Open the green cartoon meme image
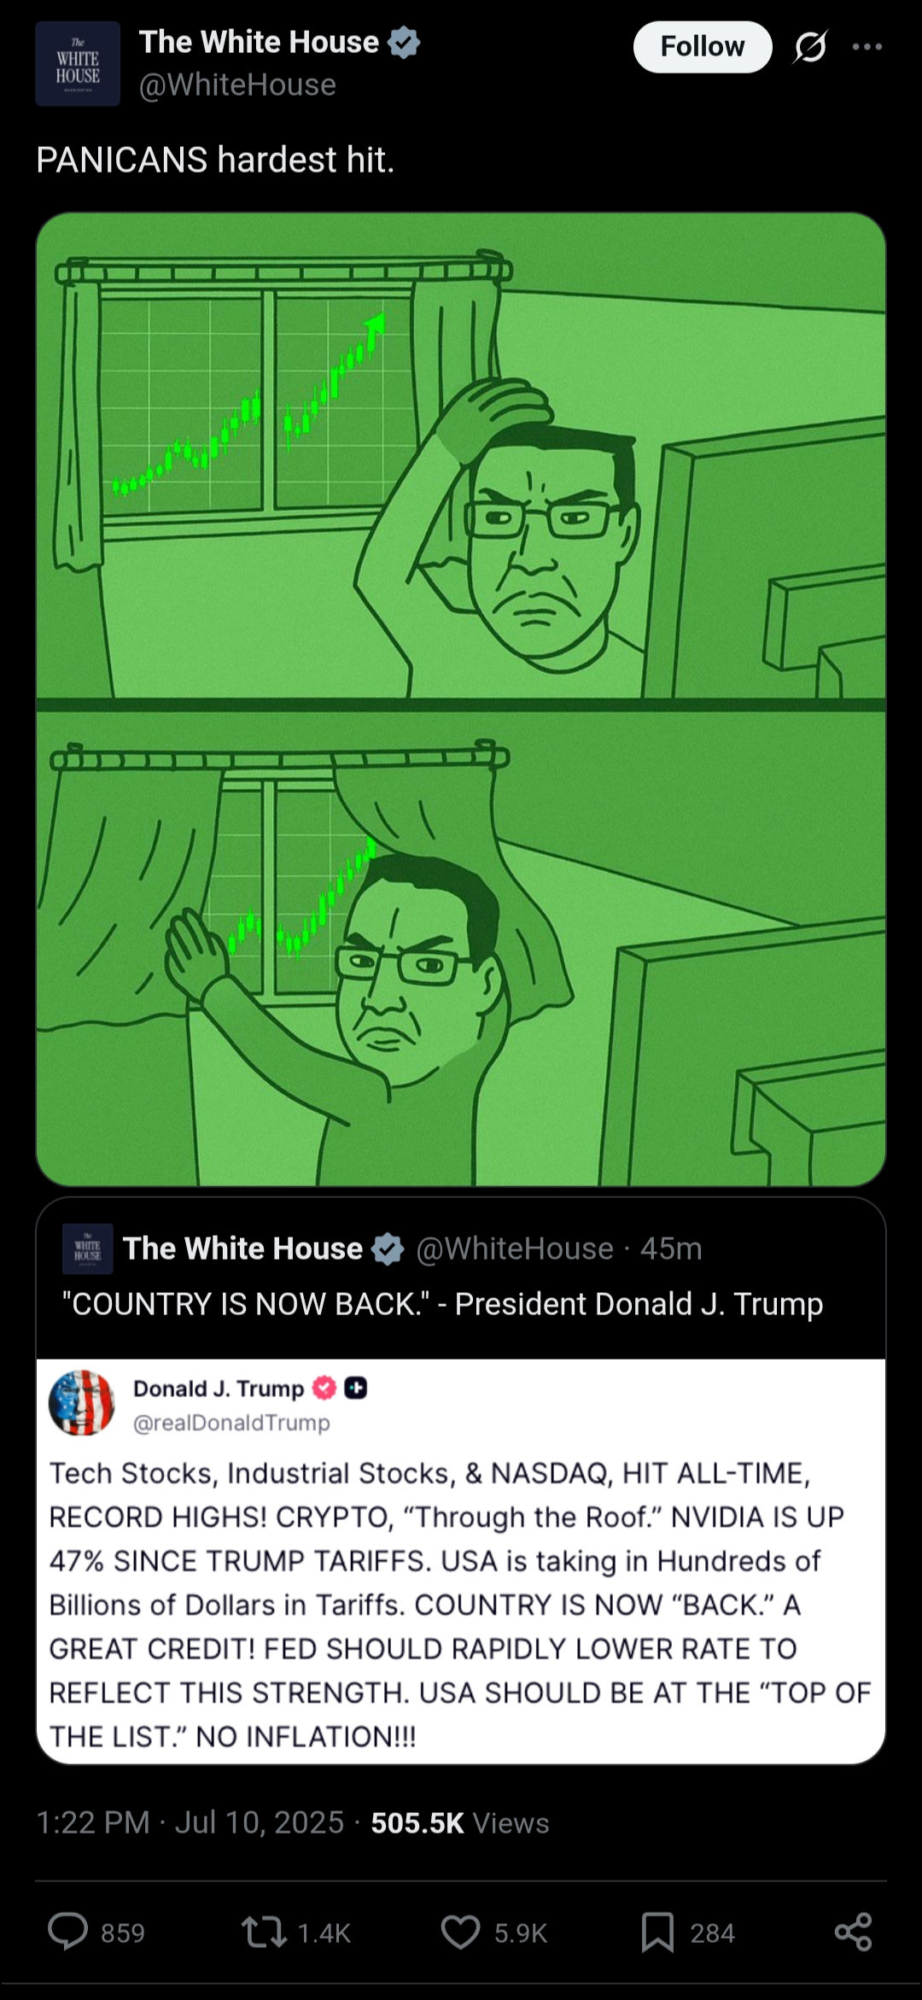Screen dimensions: 922x2000 [461, 699]
